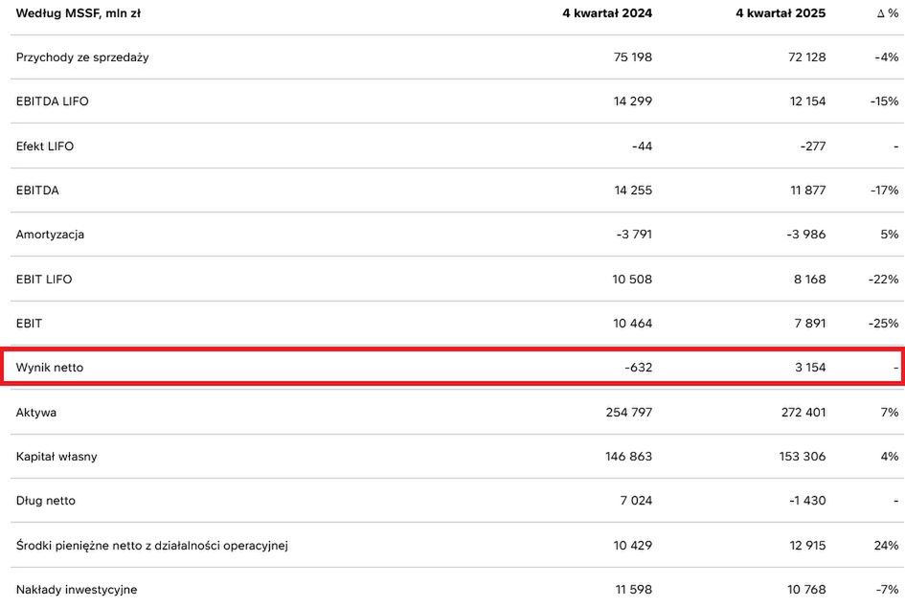Click the '-22%' change cell

click(884, 280)
